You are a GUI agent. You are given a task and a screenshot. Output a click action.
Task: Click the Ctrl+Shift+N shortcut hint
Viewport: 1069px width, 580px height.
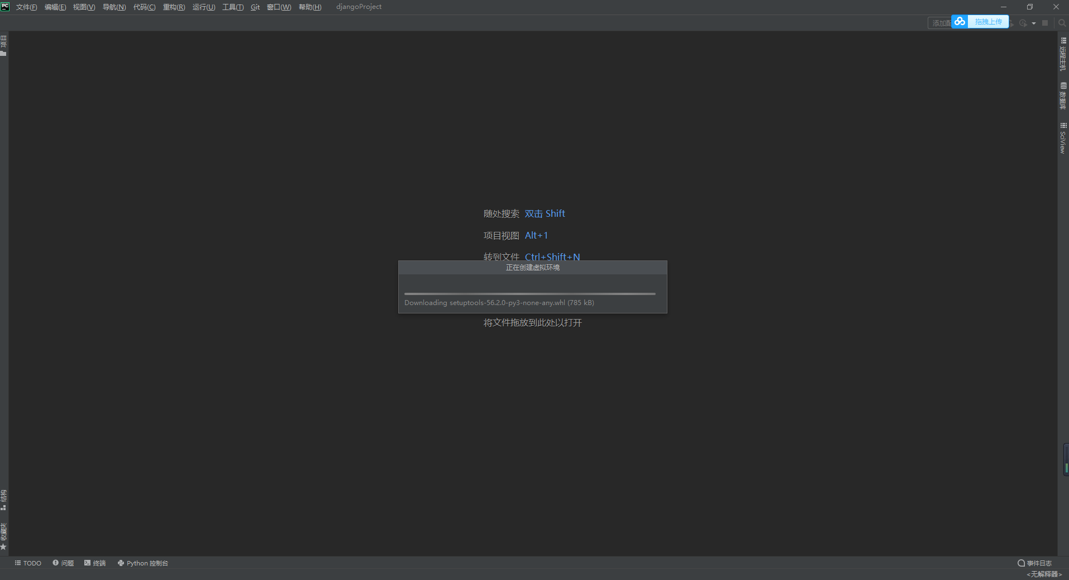552,256
